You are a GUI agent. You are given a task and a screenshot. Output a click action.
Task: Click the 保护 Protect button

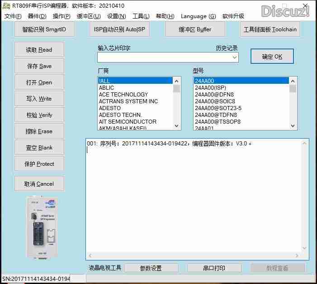(39, 164)
